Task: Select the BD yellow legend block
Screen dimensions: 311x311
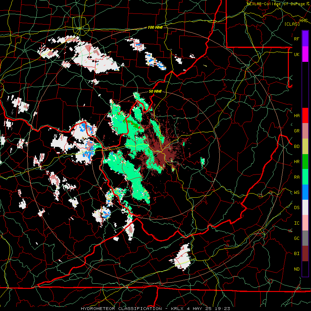Action: coord(305,147)
